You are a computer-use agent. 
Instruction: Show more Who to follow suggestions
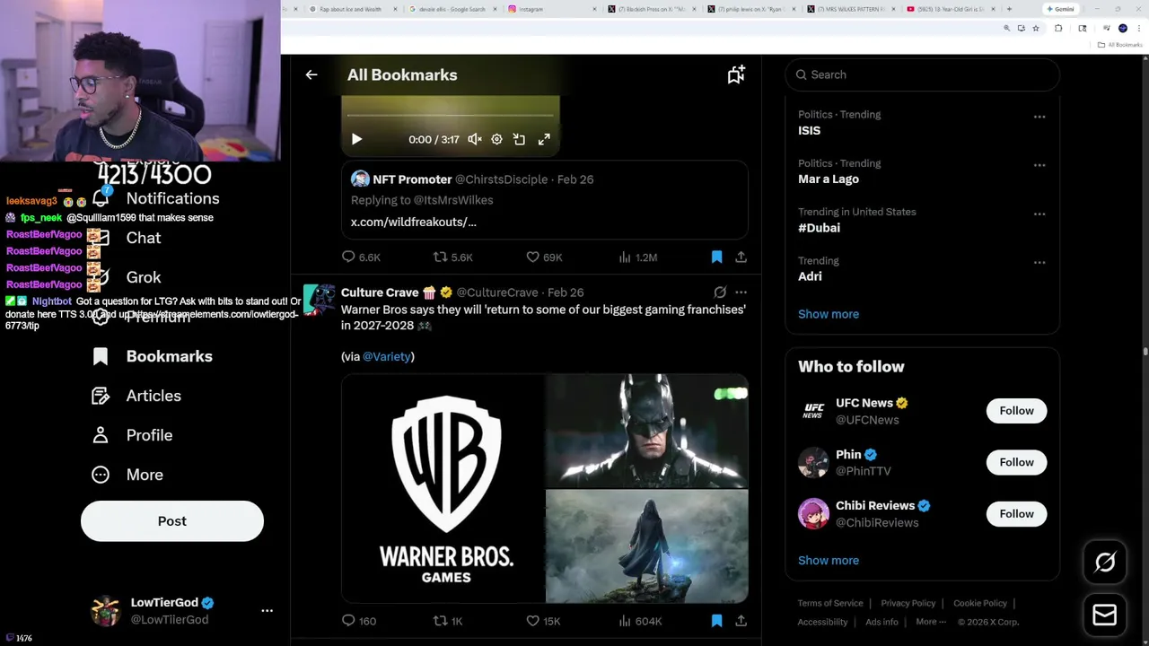pyautogui.click(x=829, y=560)
